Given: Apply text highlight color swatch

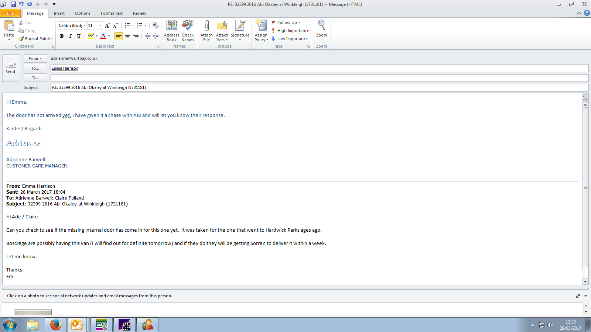Looking at the screenshot, I should (90, 36).
